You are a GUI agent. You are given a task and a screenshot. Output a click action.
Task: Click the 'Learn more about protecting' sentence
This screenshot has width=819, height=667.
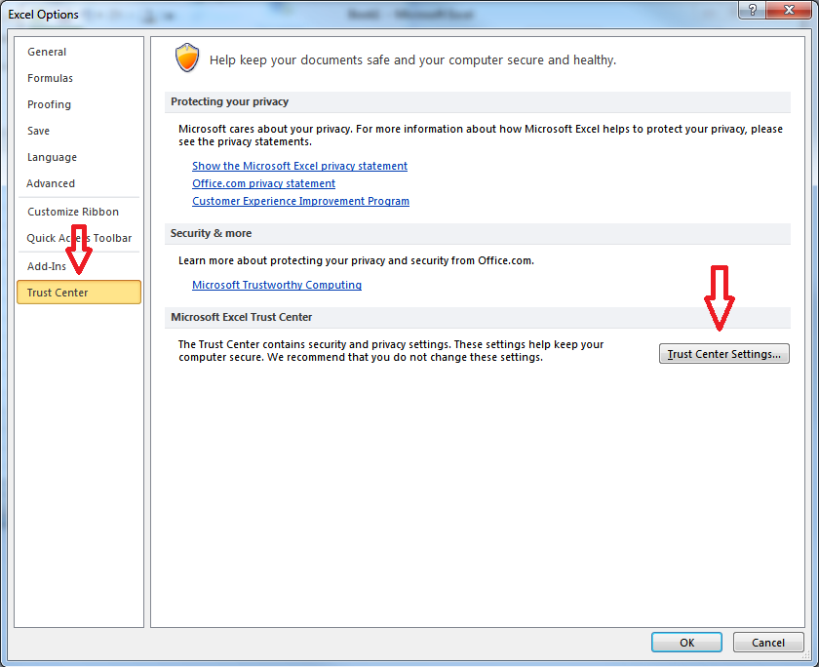tap(356, 260)
